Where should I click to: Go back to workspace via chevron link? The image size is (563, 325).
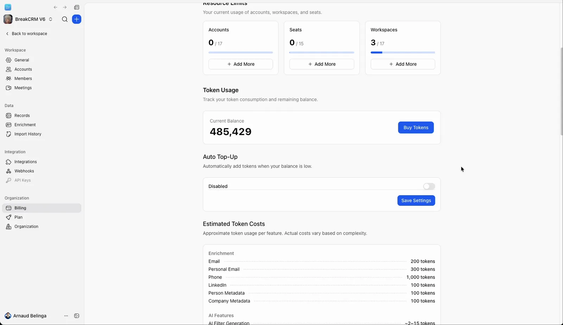click(26, 34)
